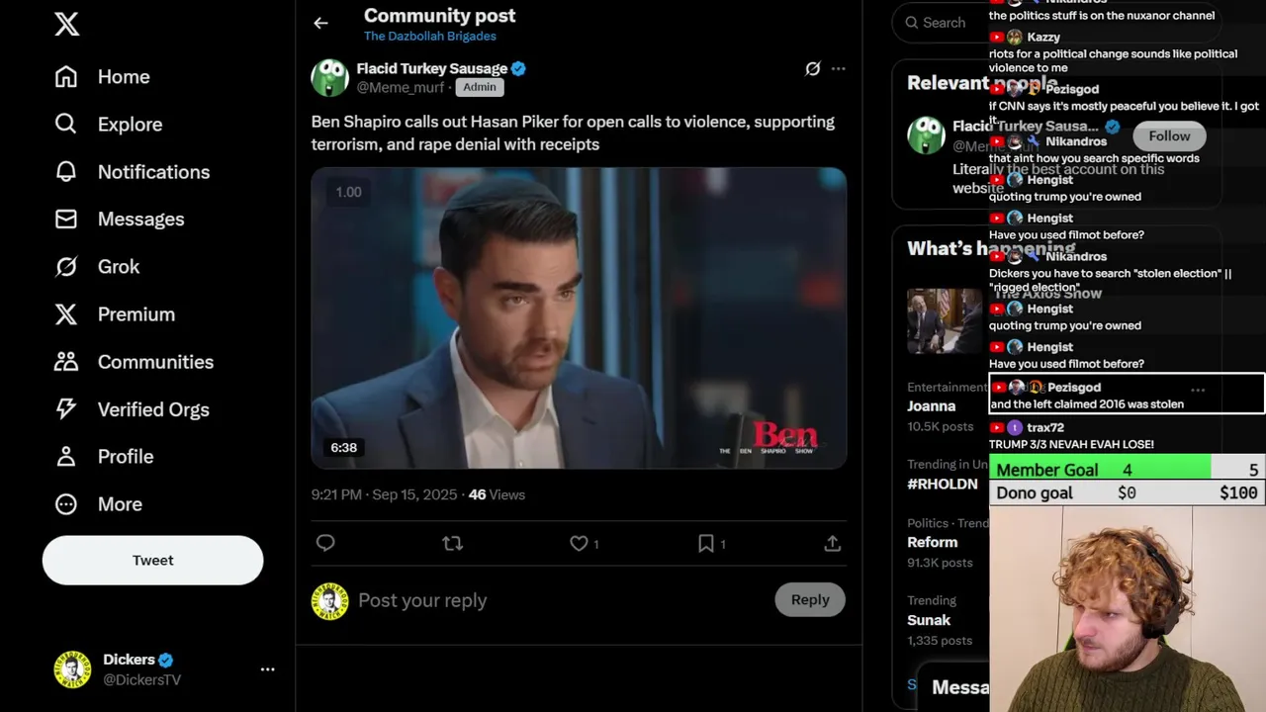Click the Explore magnifier icon
1266x712 pixels.
pyautogui.click(x=66, y=125)
